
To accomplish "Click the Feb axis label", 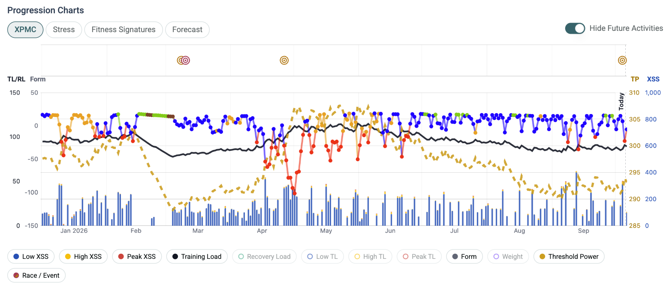I will pos(136,231).
